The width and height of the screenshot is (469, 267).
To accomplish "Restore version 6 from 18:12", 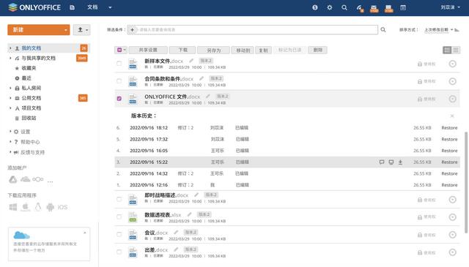I will [x=449, y=128].
